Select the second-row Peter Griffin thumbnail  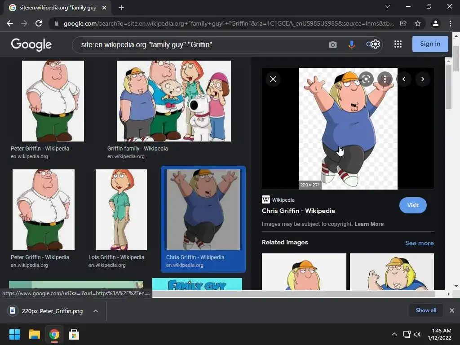coord(44,210)
